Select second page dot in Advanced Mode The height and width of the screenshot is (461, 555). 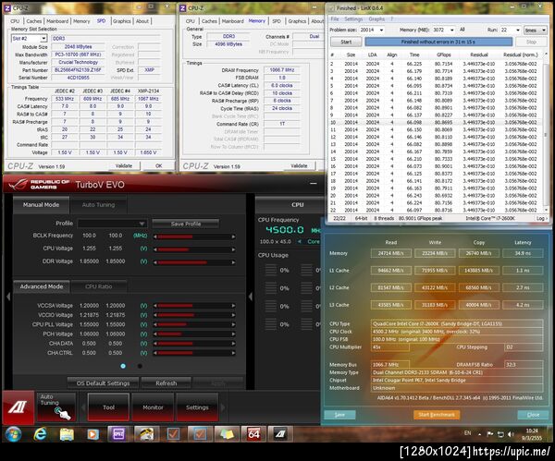click(x=140, y=366)
